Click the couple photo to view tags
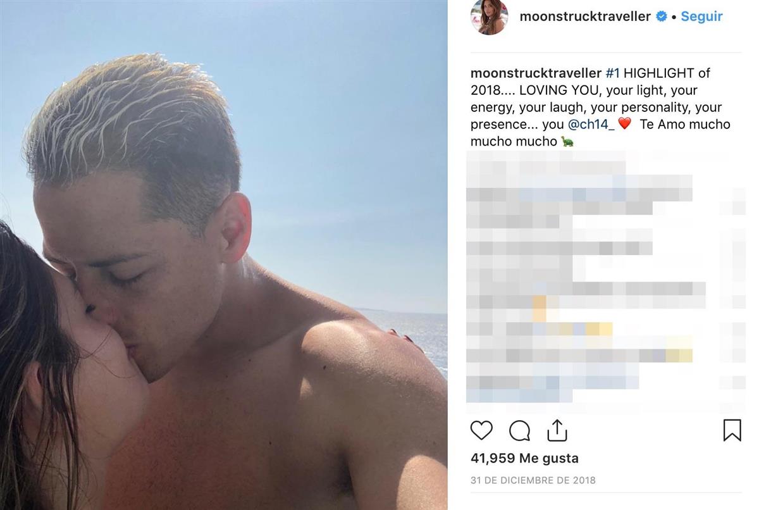Viewport: 759px width, 510px height. [x=224, y=255]
